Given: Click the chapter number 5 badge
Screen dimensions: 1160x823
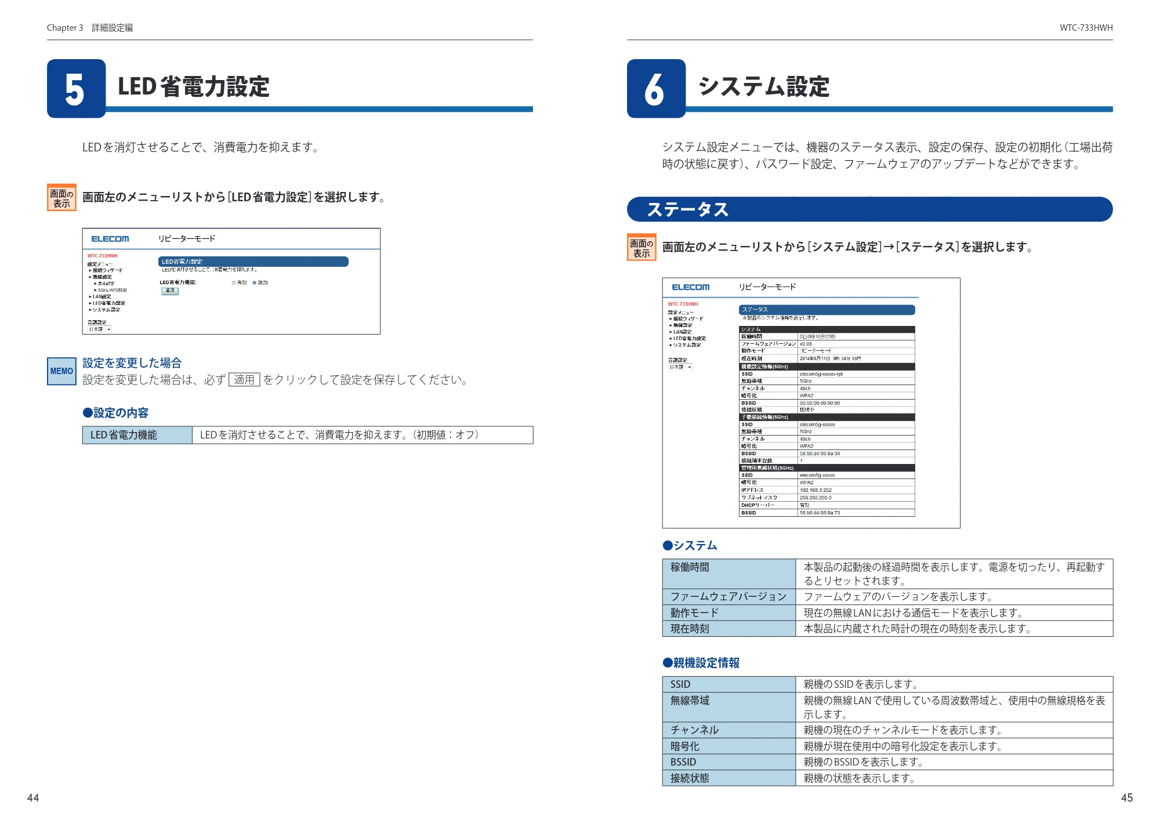Looking at the screenshot, I should [76, 89].
